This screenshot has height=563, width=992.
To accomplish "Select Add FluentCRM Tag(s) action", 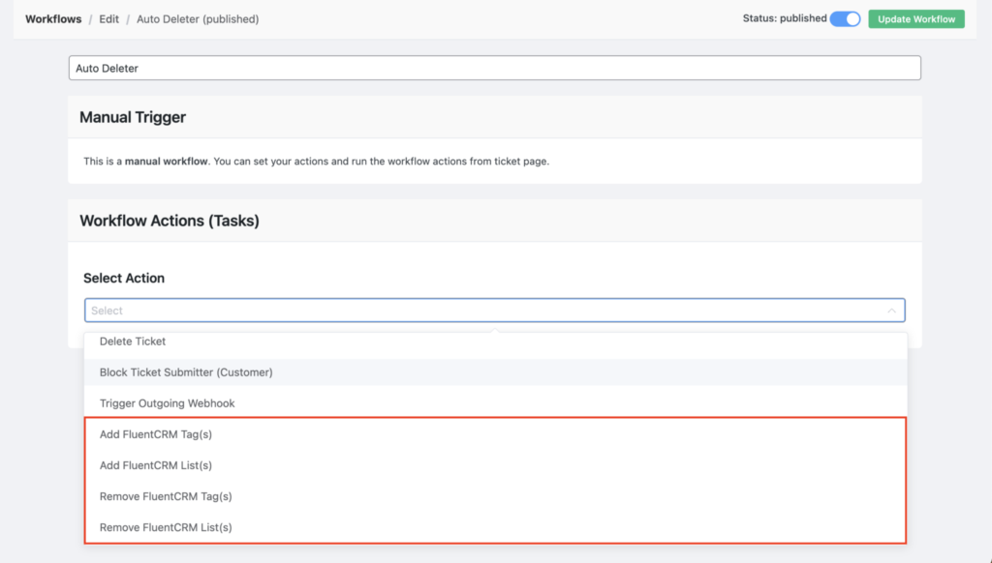I will click(156, 434).
